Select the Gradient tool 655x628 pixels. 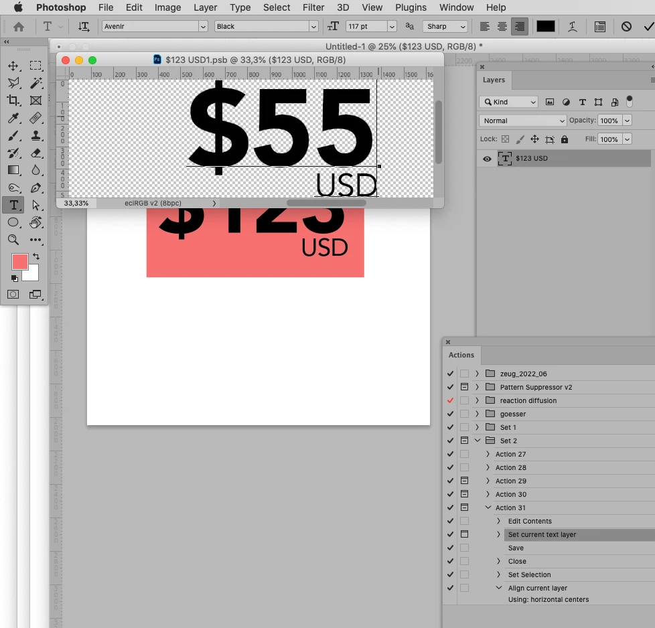coord(13,170)
